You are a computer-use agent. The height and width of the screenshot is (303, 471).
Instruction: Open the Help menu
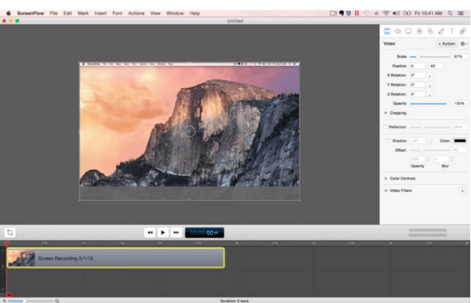click(195, 13)
